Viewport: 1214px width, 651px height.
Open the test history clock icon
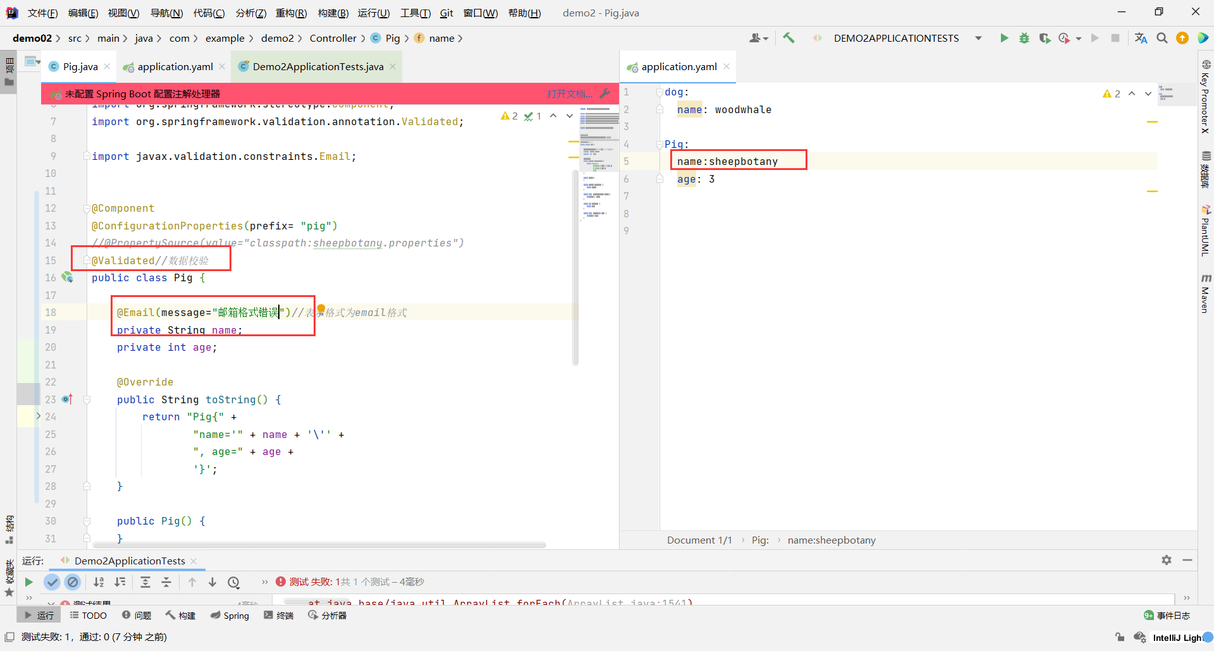click(234, 582)
